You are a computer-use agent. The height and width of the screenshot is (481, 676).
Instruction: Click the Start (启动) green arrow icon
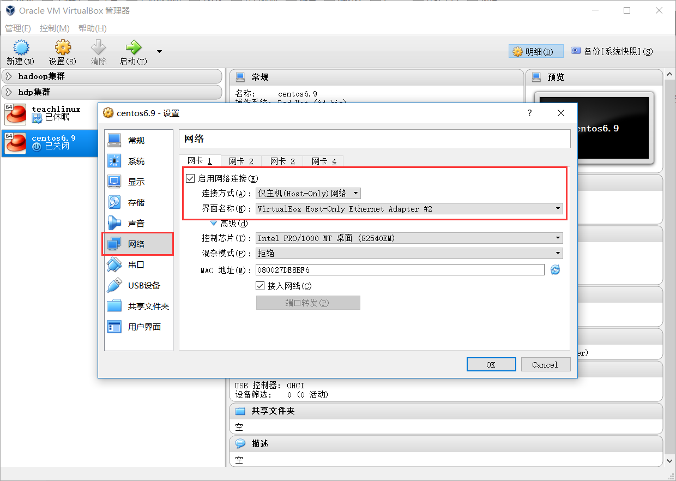133,47
